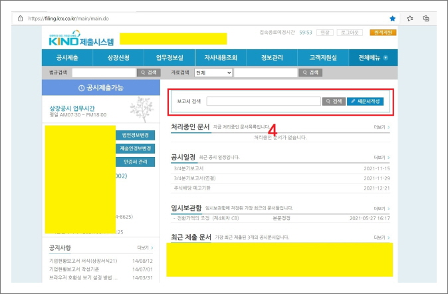Open the 공시제출 menu
Image resolution: width=448 pixels, height=294 pixels.
click(x=67, y=58)
